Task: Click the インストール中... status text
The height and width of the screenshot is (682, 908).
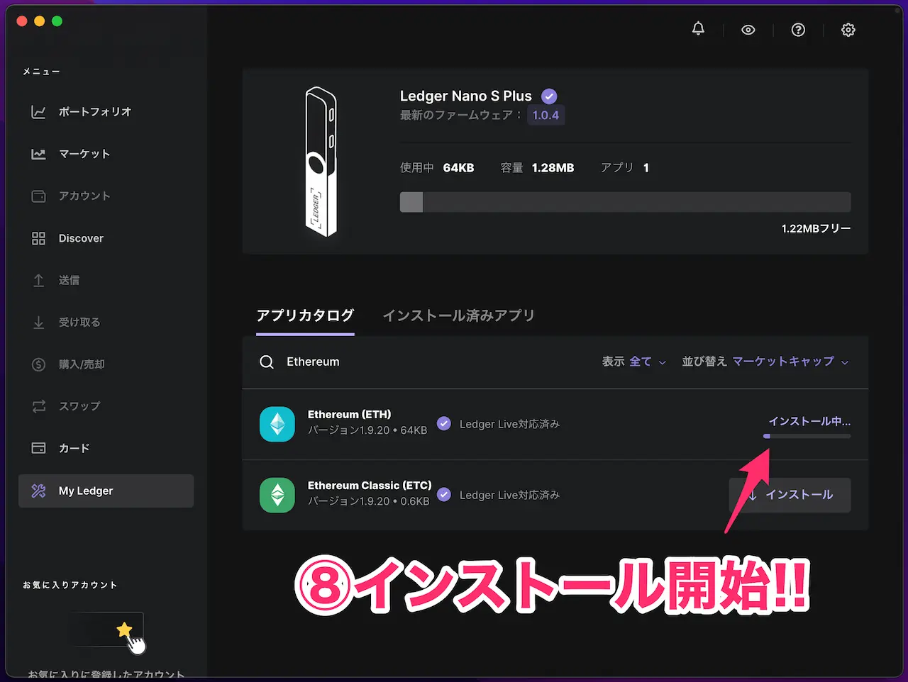Action: pyautogui.click(x=809, y=421)
